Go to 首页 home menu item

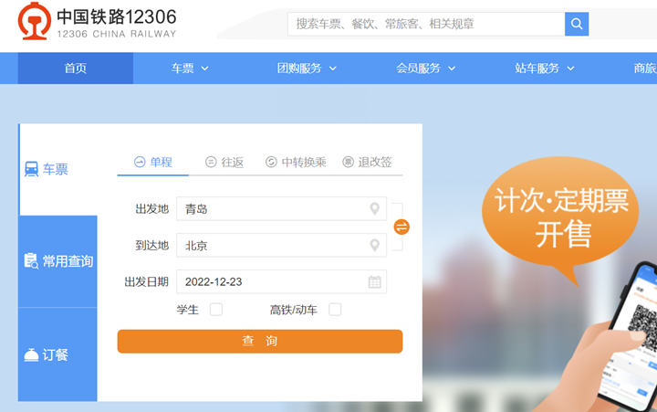[x=76, y=69]
